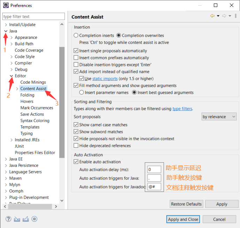Click the Cancel button

[x=219, y=219]
